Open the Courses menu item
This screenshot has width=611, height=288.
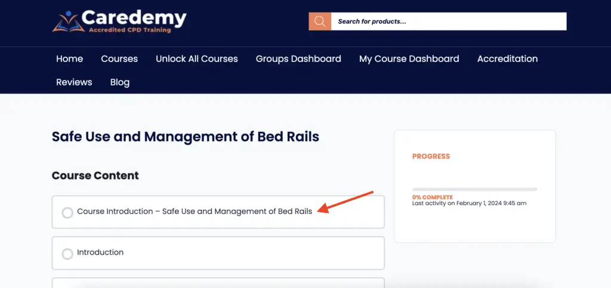pos(119,59)
